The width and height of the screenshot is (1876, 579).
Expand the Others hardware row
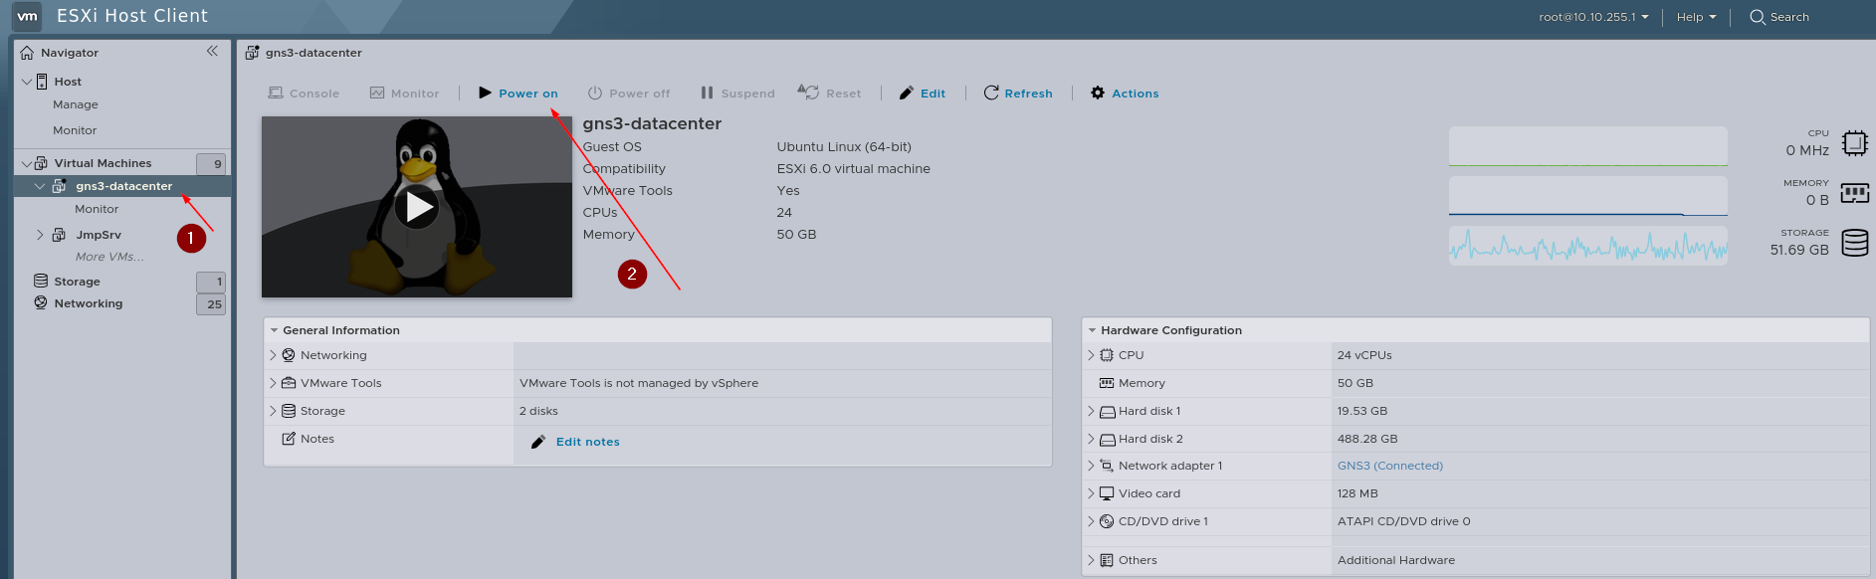[1091, 560]
